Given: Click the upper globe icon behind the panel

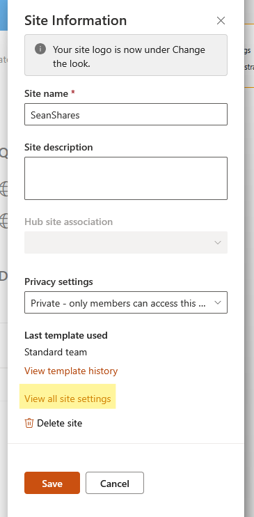Looking at the screenshot, I should [4, 189].
